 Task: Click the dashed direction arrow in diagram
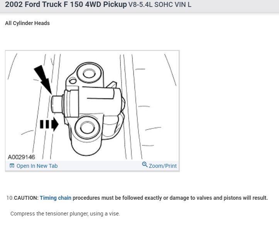pyautogui.click(x=49, y=124)
